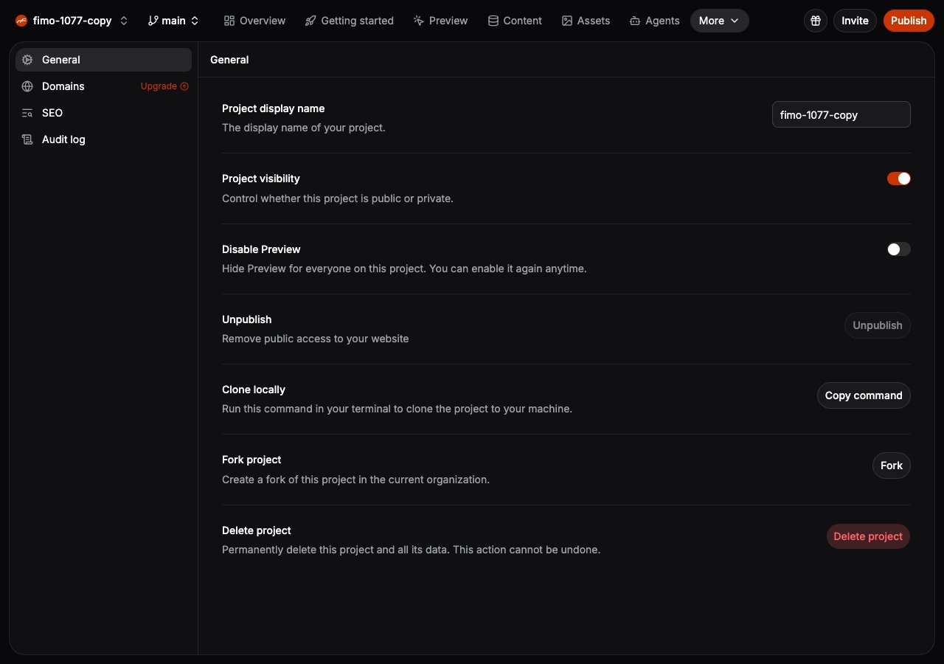Click the Fork button
The width and height of the screenshot is (944, 664).
click(892, 466)
